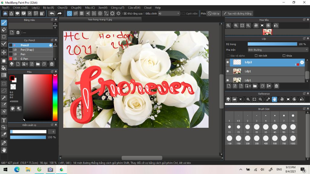Open the Cloud menu
Viewport: 310px width, 174px height.
click(148, 8)
